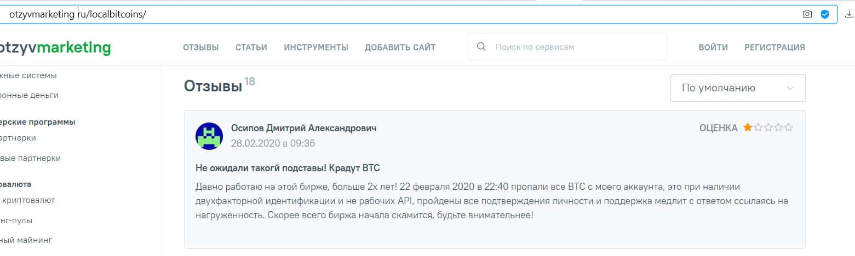Click the РЕГИСТРАЦИЯ link
The width and height of the screenshot is (855, 256).
point(774,48)
